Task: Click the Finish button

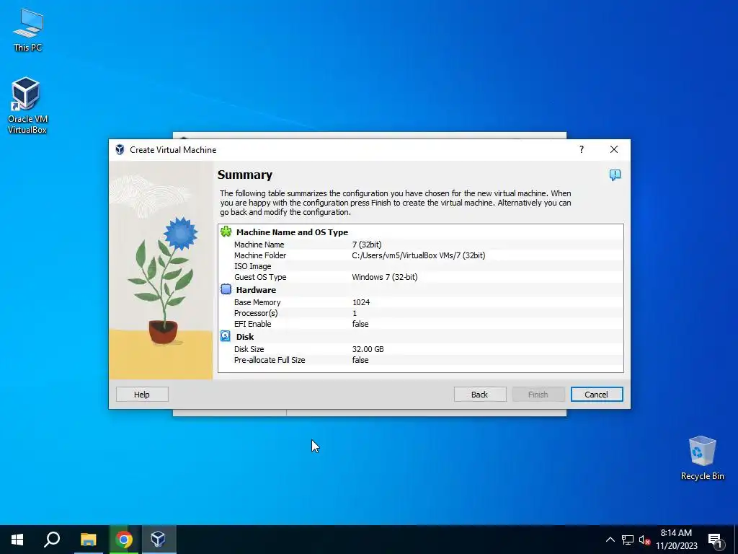Action: (x=538, y=395)
